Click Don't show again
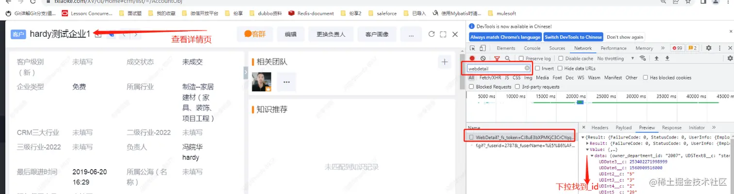The image size is (734, 194). [x=625, y=37]
